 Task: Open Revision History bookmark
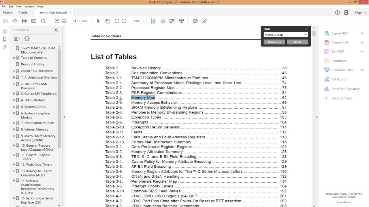[x=33, y=64]
